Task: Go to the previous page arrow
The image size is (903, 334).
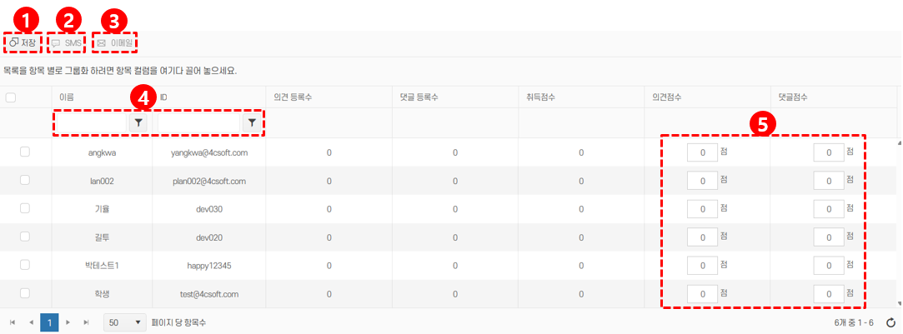Action: (x=31, y=322)
